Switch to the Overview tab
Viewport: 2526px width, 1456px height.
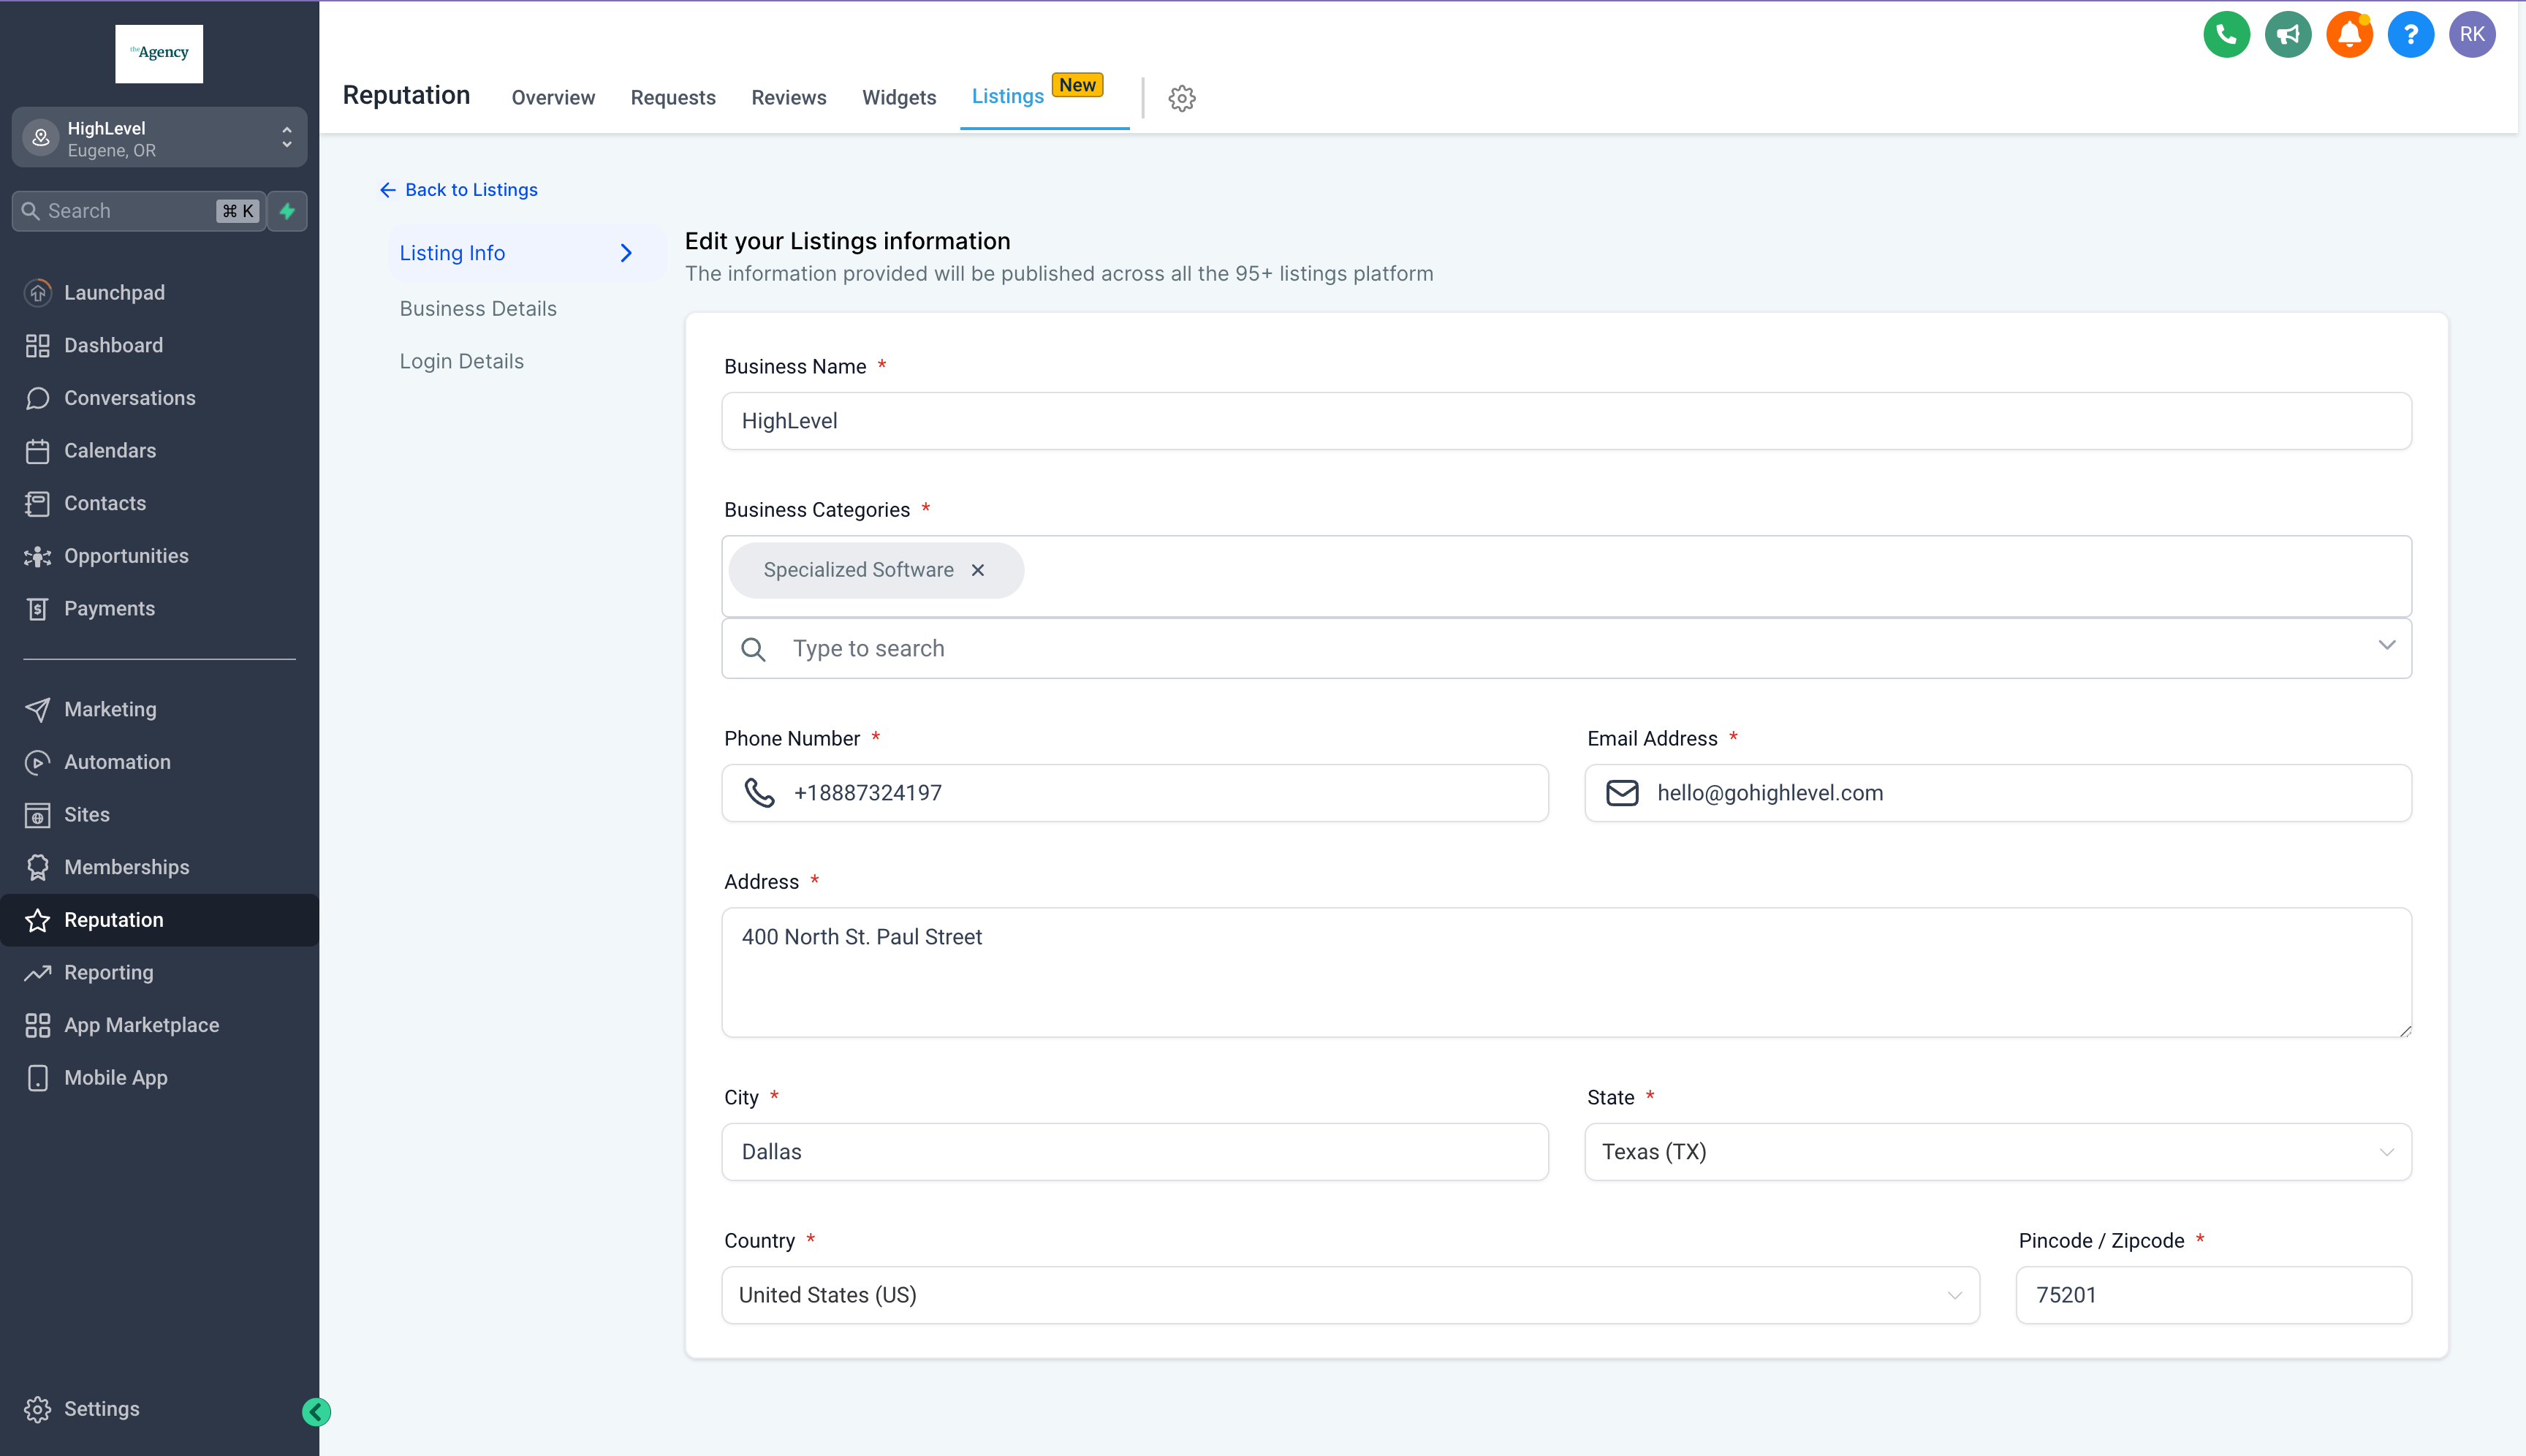553,98
